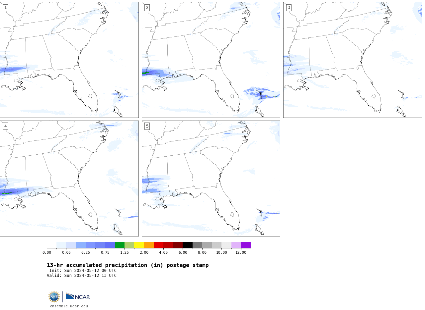Click the 13-hr accumulated precipitation title

tap(128, 265)
